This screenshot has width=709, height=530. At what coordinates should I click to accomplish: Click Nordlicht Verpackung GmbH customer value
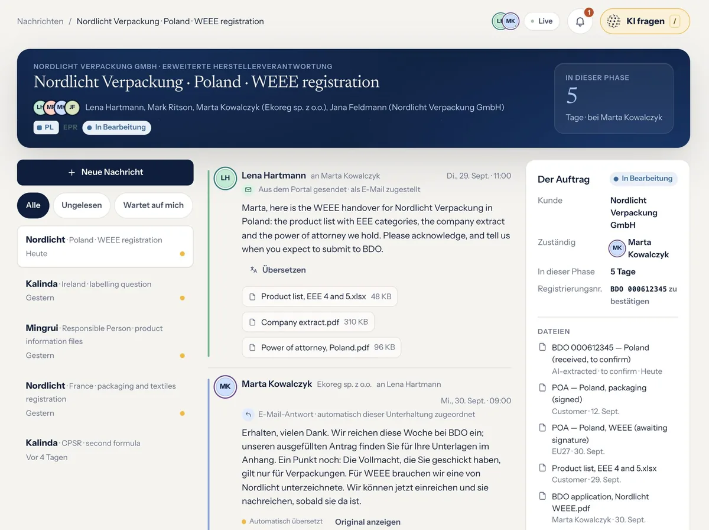coord(634,212)
